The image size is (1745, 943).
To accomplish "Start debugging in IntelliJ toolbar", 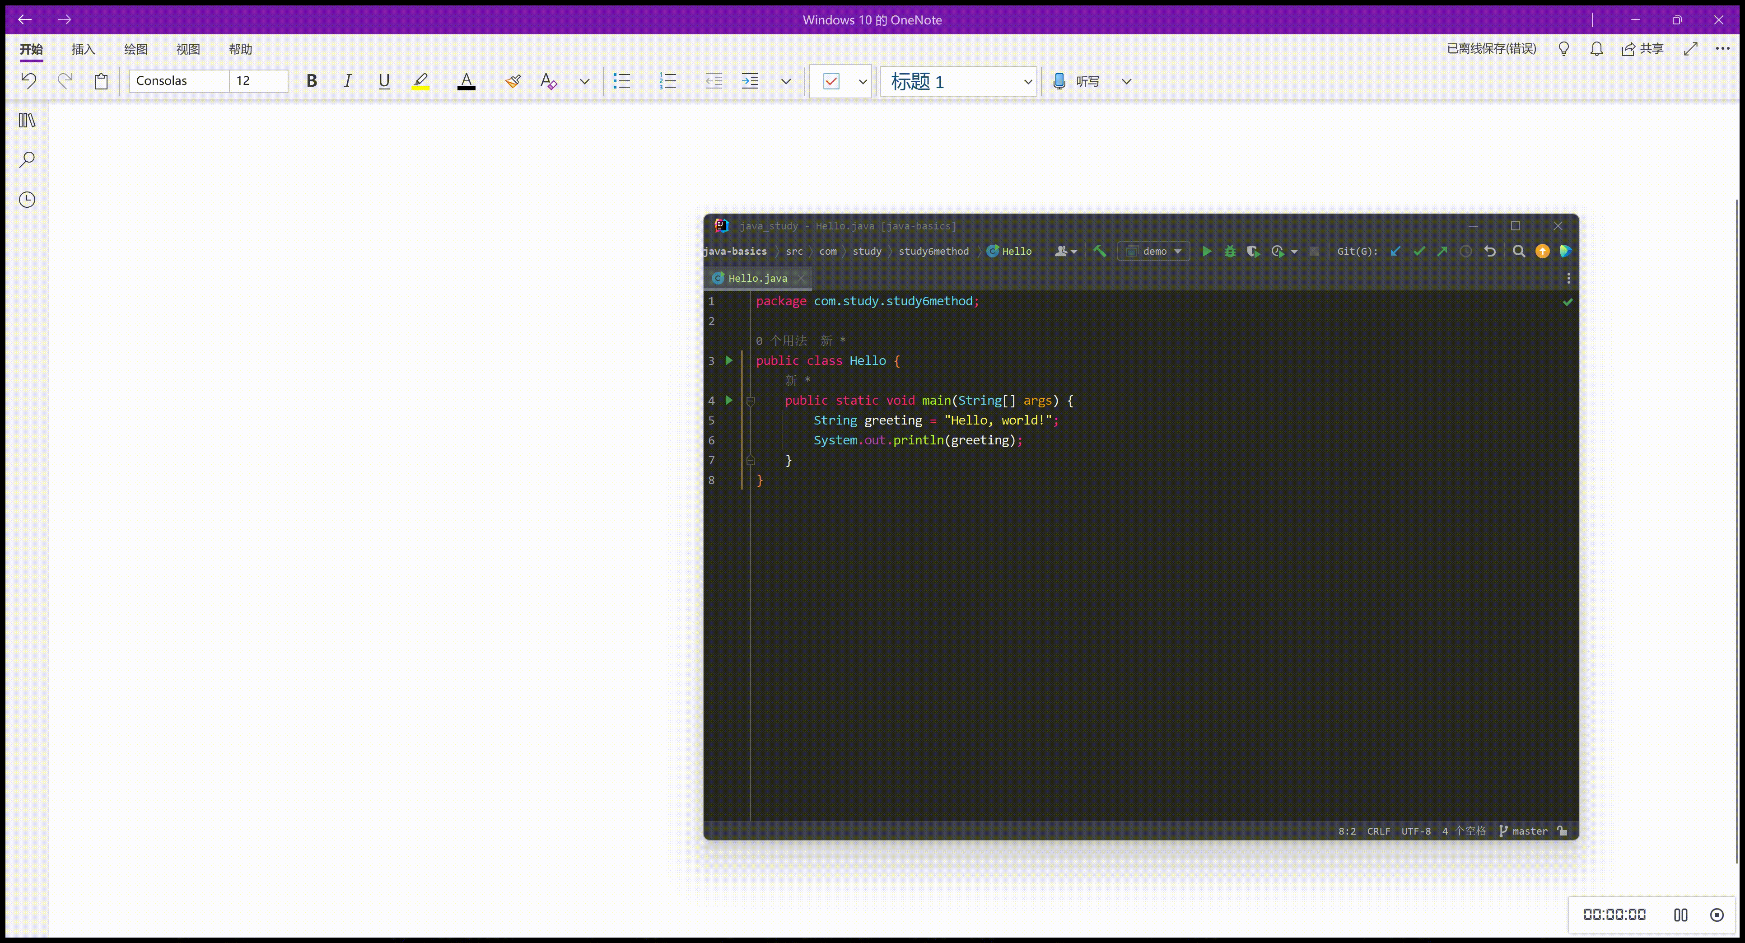I will click(1229, 251).
